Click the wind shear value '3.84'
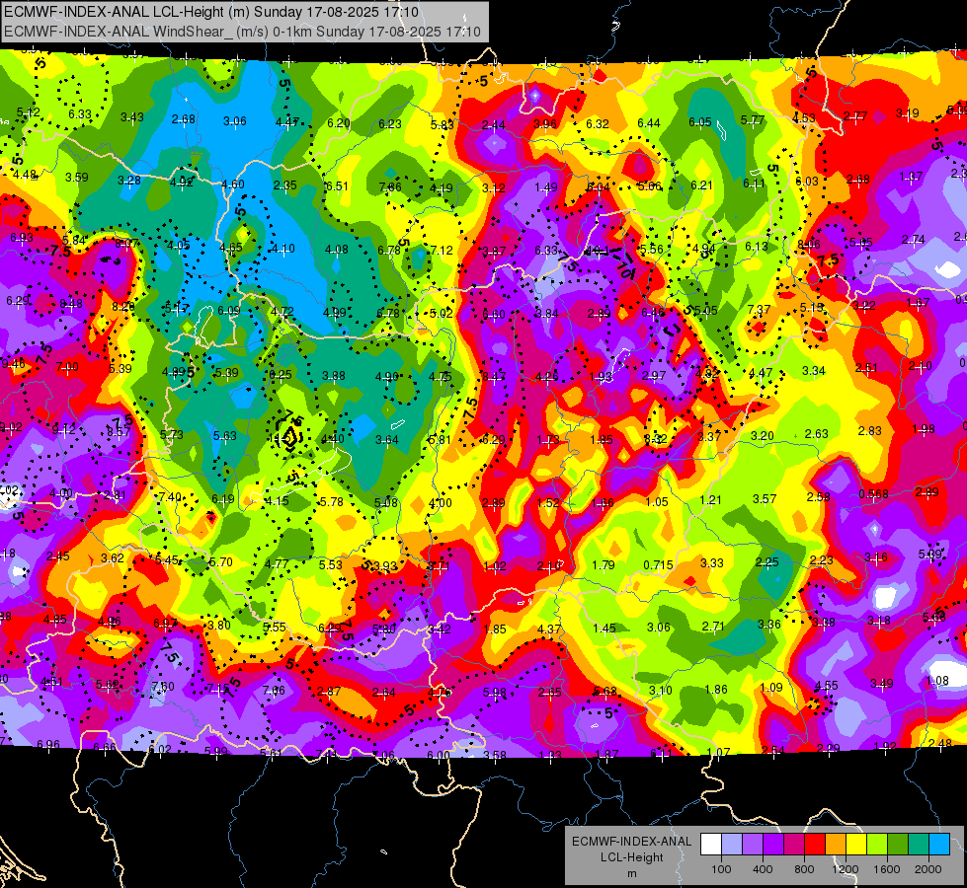Screen dimensions: 967x888 [546, 314]
